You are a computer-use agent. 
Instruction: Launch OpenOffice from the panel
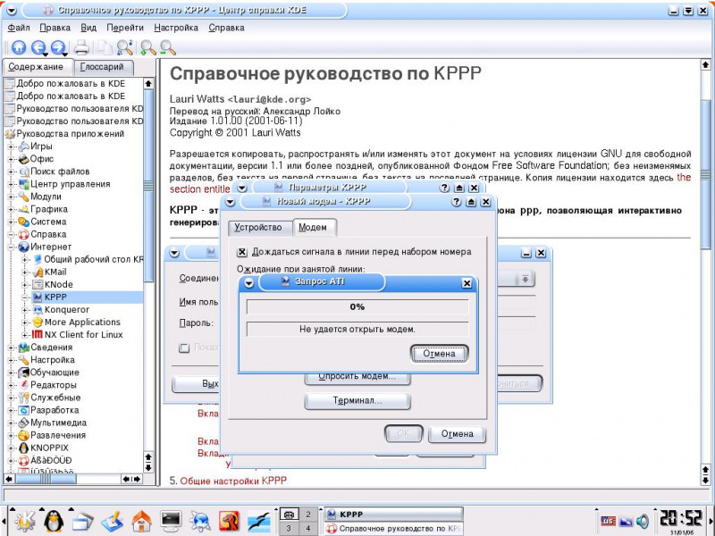point(258,522)
